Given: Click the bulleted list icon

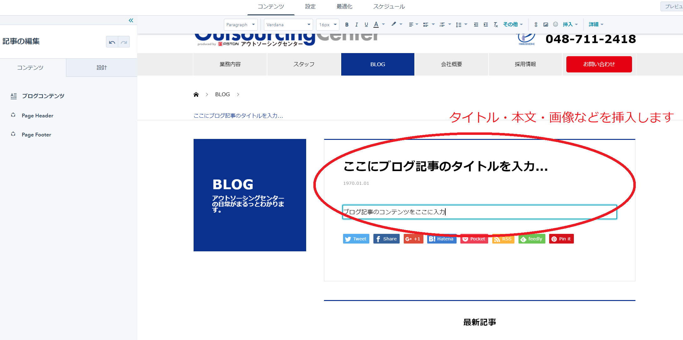Looking at the screenshot, I should coord(426,25).
